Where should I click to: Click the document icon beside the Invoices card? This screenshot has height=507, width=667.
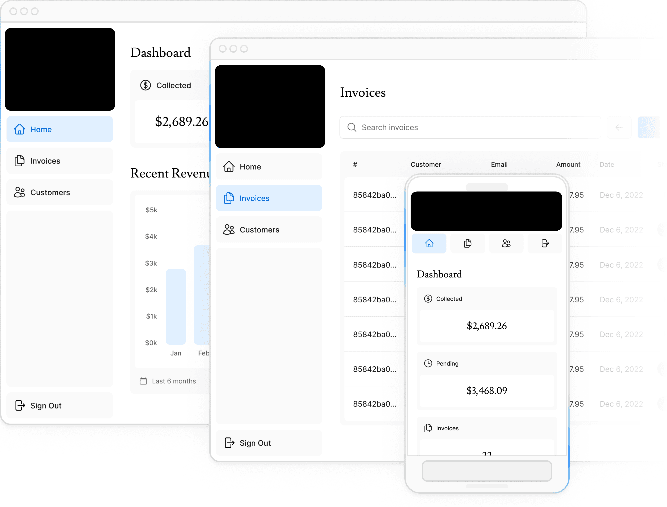[x=428, y=428]
